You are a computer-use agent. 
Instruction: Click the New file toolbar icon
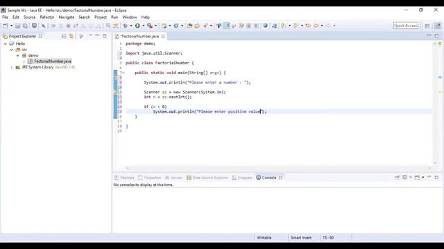click(x=6, y=26)
